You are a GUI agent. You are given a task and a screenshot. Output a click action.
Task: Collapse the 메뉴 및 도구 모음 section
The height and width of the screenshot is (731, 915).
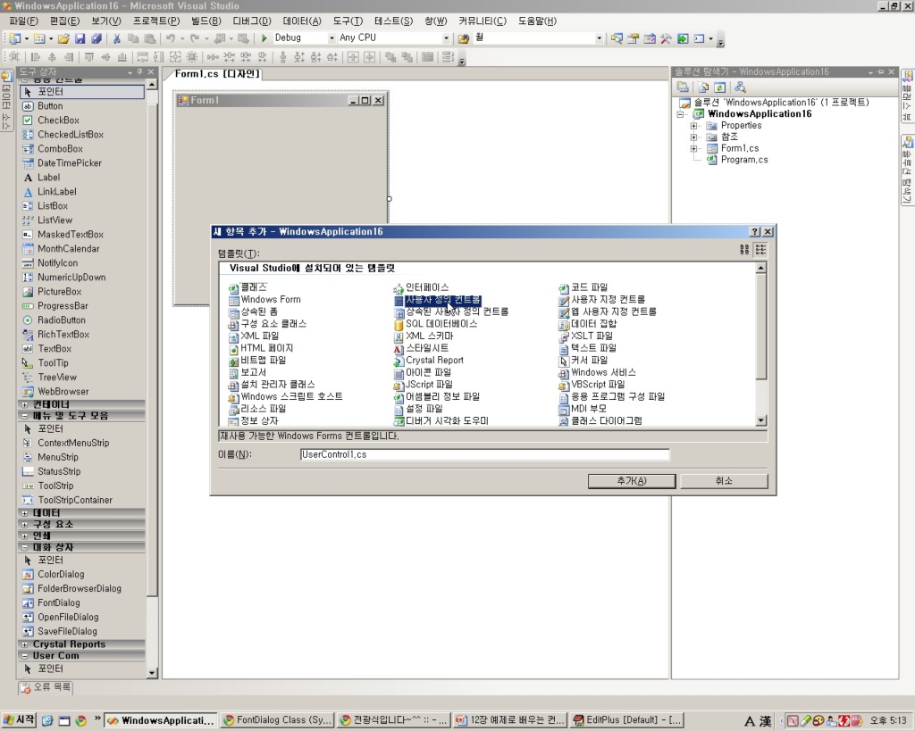point(24,416)
